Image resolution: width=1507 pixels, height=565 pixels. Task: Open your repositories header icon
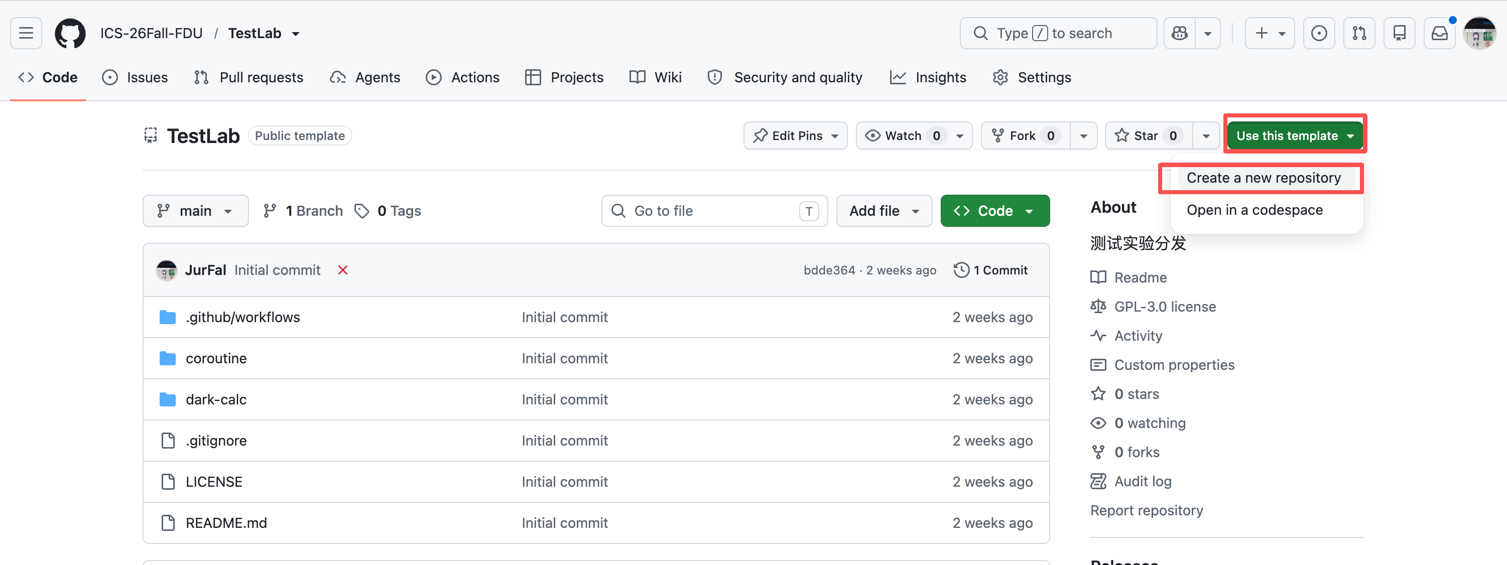tap(1400, 33)
